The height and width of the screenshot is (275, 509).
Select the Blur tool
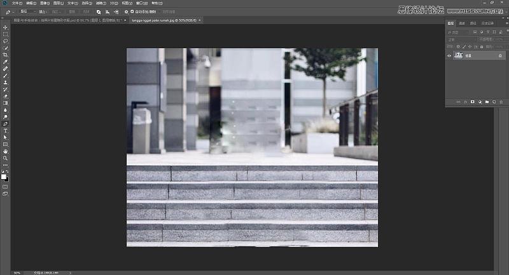[x=5, y=110]
